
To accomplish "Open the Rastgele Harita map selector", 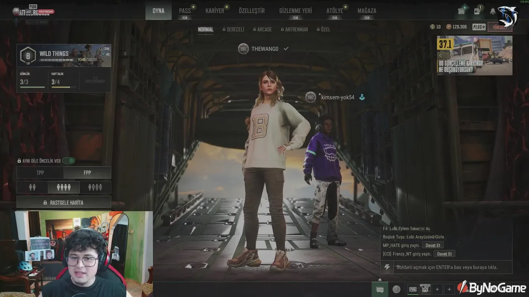I will click(x=64, y=203).
